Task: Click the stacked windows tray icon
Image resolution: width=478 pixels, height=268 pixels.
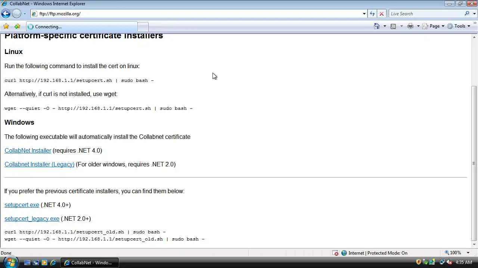Action: click(x=432, y=262)
